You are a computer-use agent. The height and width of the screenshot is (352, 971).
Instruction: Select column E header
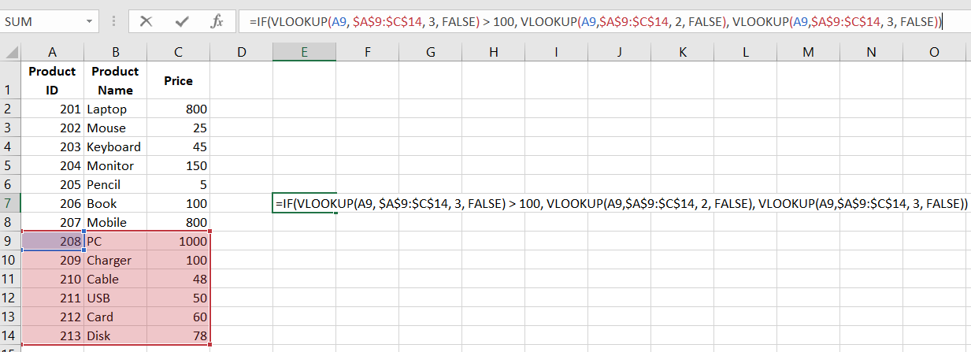pyautogui.click(x=304, y=53)
